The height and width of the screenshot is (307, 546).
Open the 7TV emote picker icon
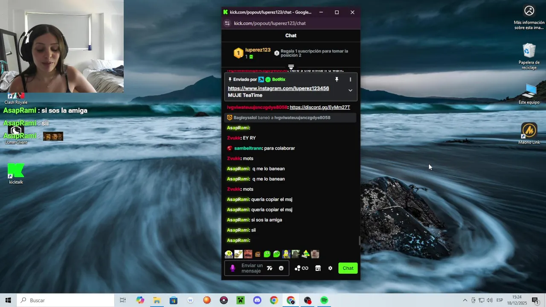269,268
